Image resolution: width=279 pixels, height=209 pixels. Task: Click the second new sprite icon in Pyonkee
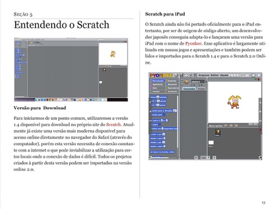[x=231, y=125]
